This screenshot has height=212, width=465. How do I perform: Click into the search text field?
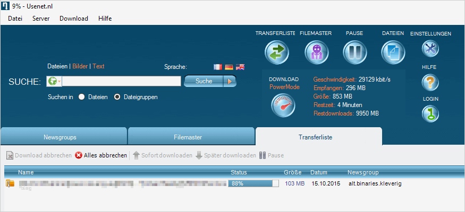[121, 81]
